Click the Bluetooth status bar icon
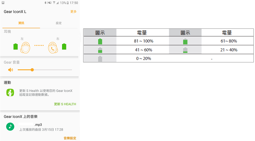Screen dimensions: 255x141 [45, 3]
